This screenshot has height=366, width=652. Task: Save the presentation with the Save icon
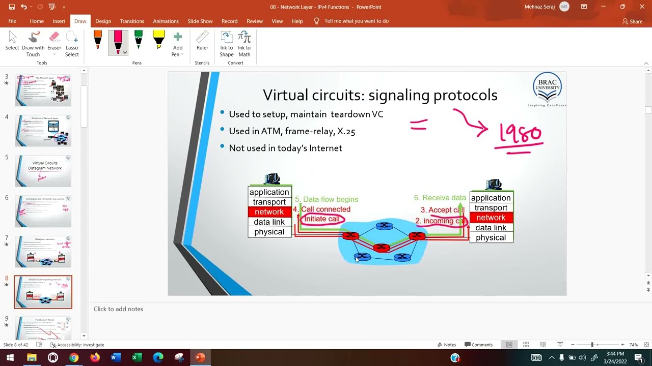[x=11, y=7]
